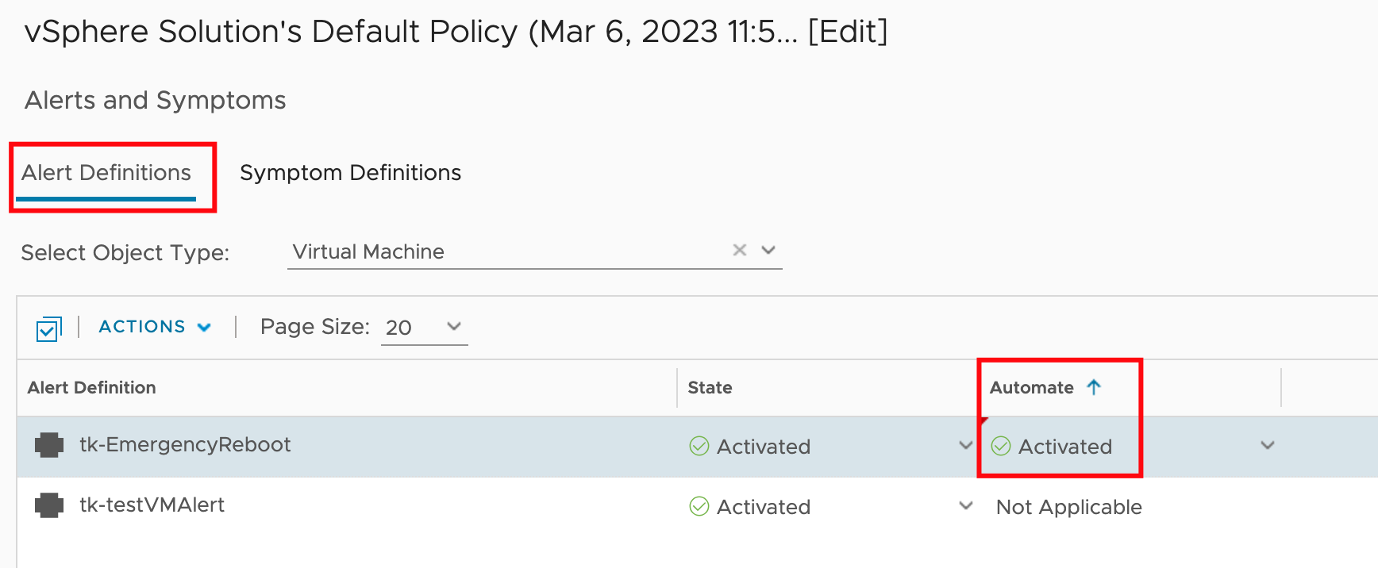This screenshot has height=568, width=1378.
Task: Open the Alert Definitions tab
Action: click(x=106, y=173)
